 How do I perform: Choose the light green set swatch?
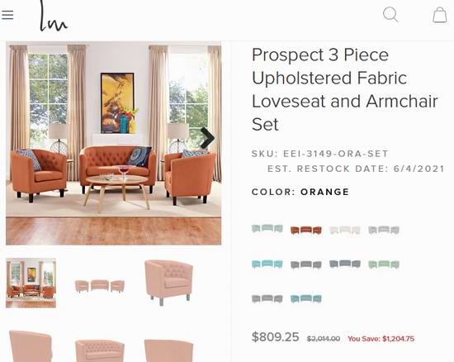pos(384,264)
